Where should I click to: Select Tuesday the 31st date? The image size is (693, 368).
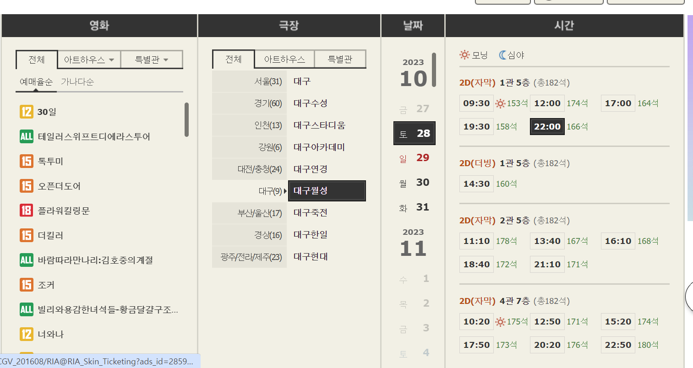[414, 207]
